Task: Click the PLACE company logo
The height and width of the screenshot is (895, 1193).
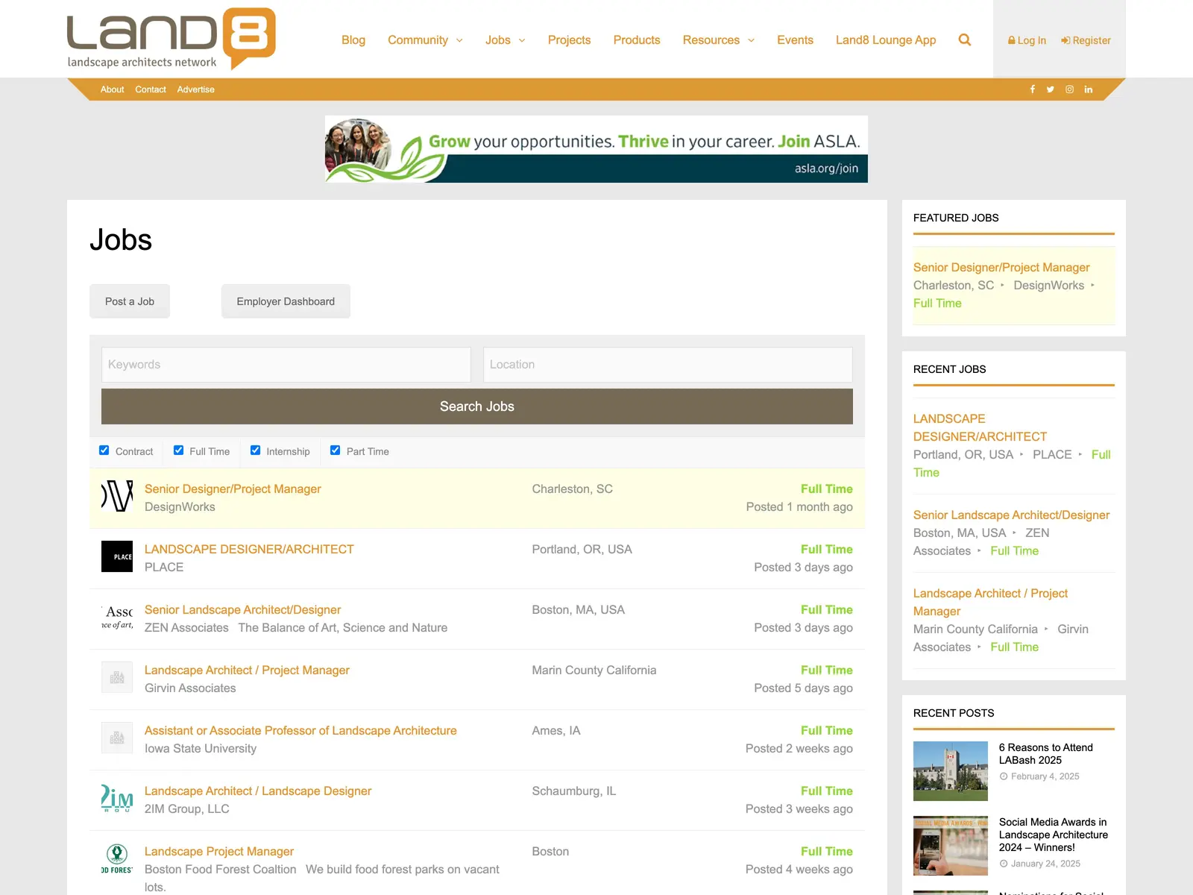Action: pos(117,556)
